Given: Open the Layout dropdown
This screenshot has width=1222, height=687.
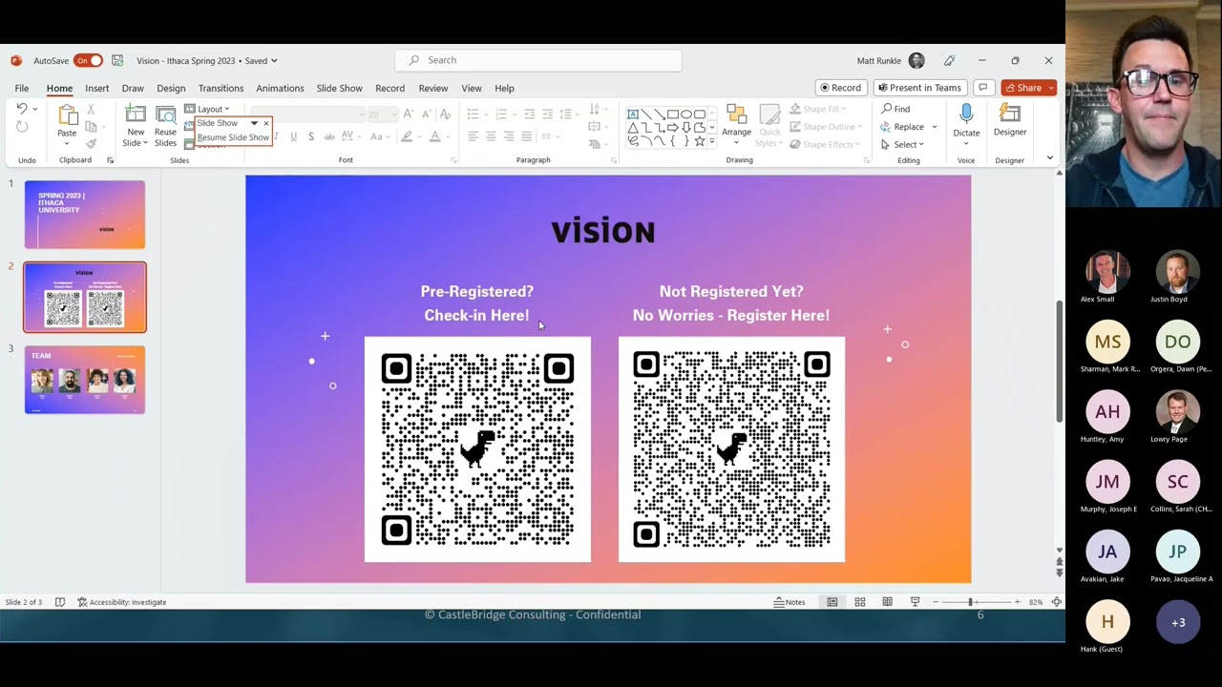Looking at the screenshot, I should click(207, 109).
